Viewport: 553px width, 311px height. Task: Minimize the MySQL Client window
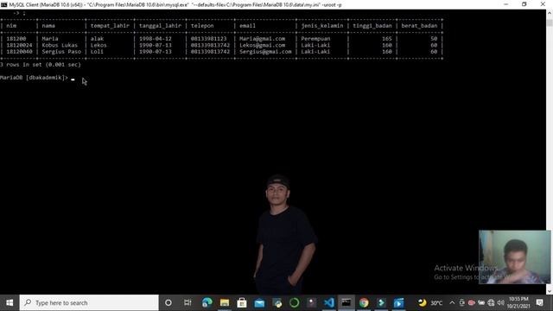pos(506,4)
